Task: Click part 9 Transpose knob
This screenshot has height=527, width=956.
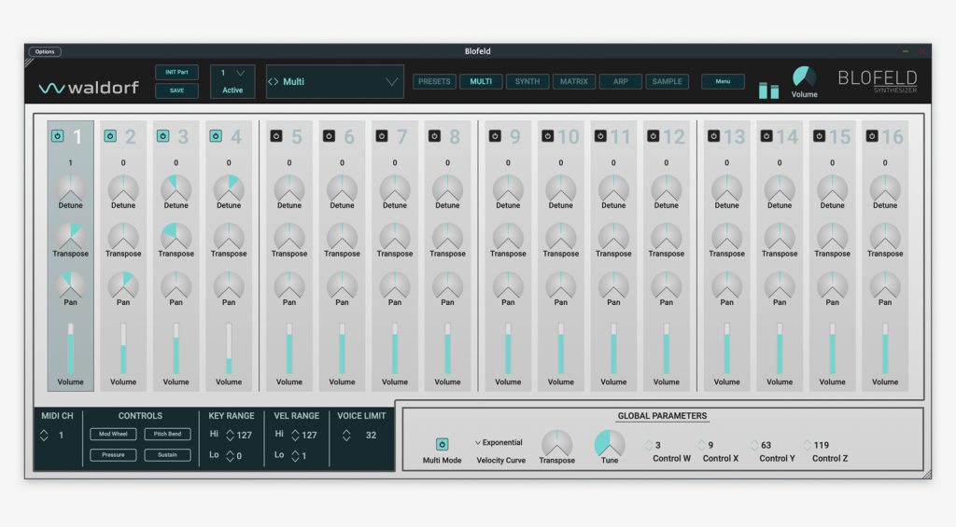Action: tap(508, 236)
